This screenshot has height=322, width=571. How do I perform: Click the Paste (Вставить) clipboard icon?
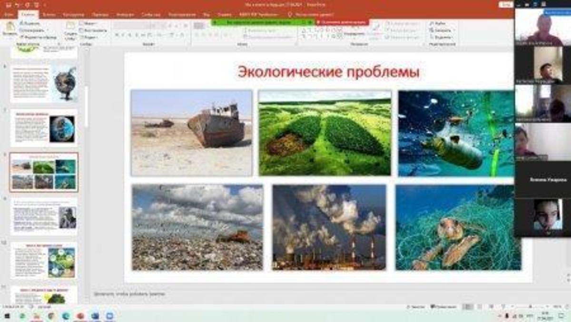(9, 29)
